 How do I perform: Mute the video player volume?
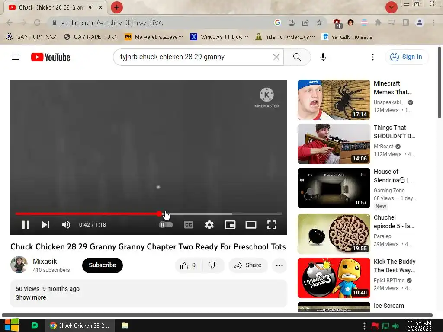click(66, 225)
